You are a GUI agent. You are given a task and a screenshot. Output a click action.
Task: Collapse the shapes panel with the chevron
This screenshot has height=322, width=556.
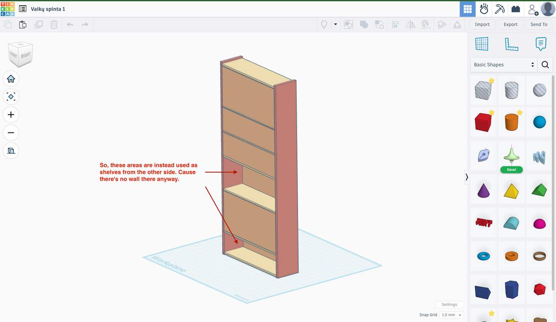click(x=467, y=177)
